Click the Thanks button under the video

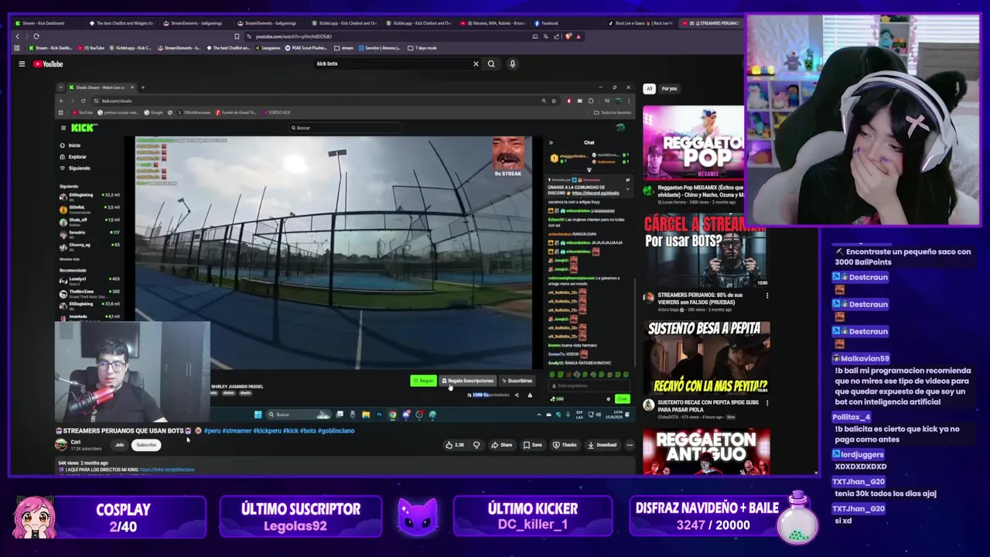[x=565, y=445]
